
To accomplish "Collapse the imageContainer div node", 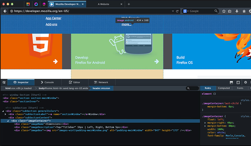I will click(8, 121).
